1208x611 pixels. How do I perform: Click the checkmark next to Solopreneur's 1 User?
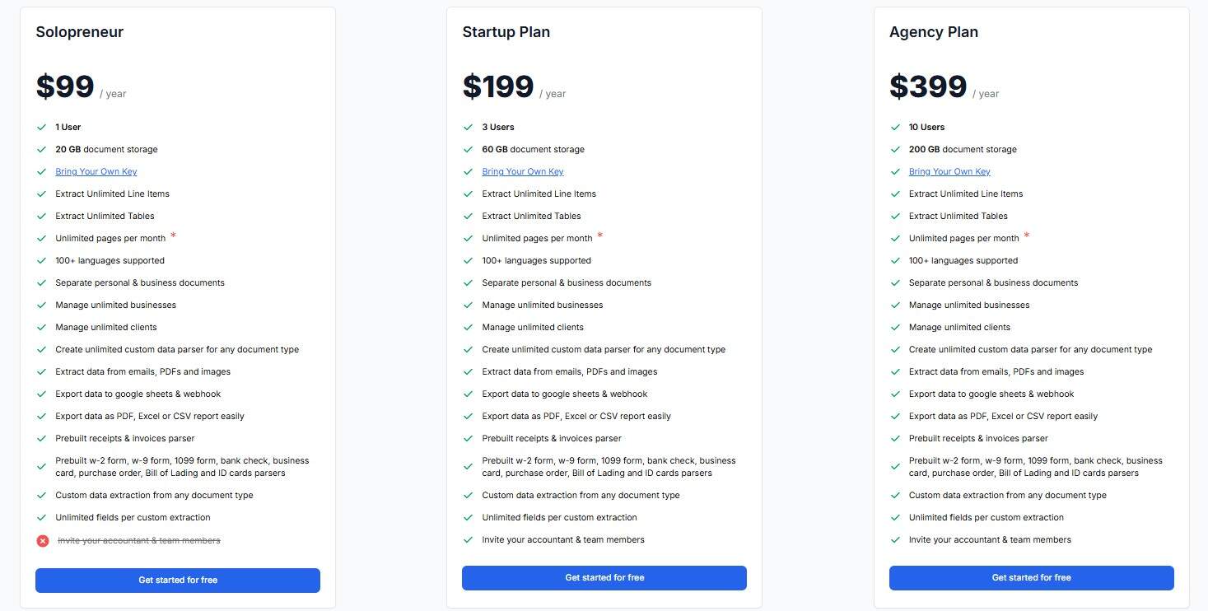pos(41,127)
